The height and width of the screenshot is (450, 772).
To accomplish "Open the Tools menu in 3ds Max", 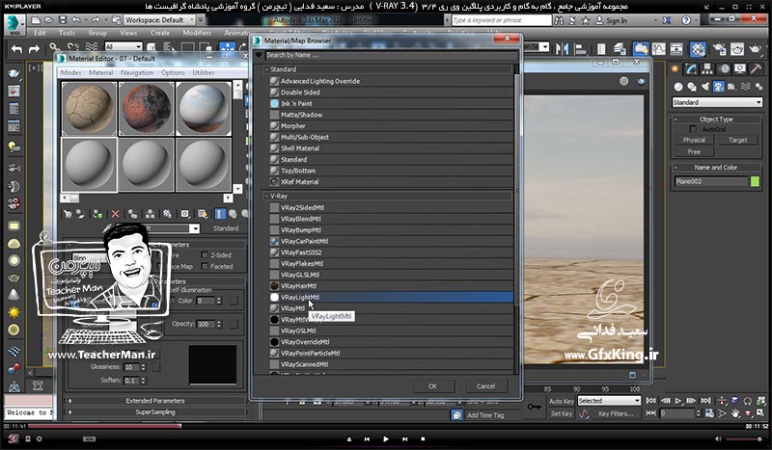I will (x=67, y=33).
